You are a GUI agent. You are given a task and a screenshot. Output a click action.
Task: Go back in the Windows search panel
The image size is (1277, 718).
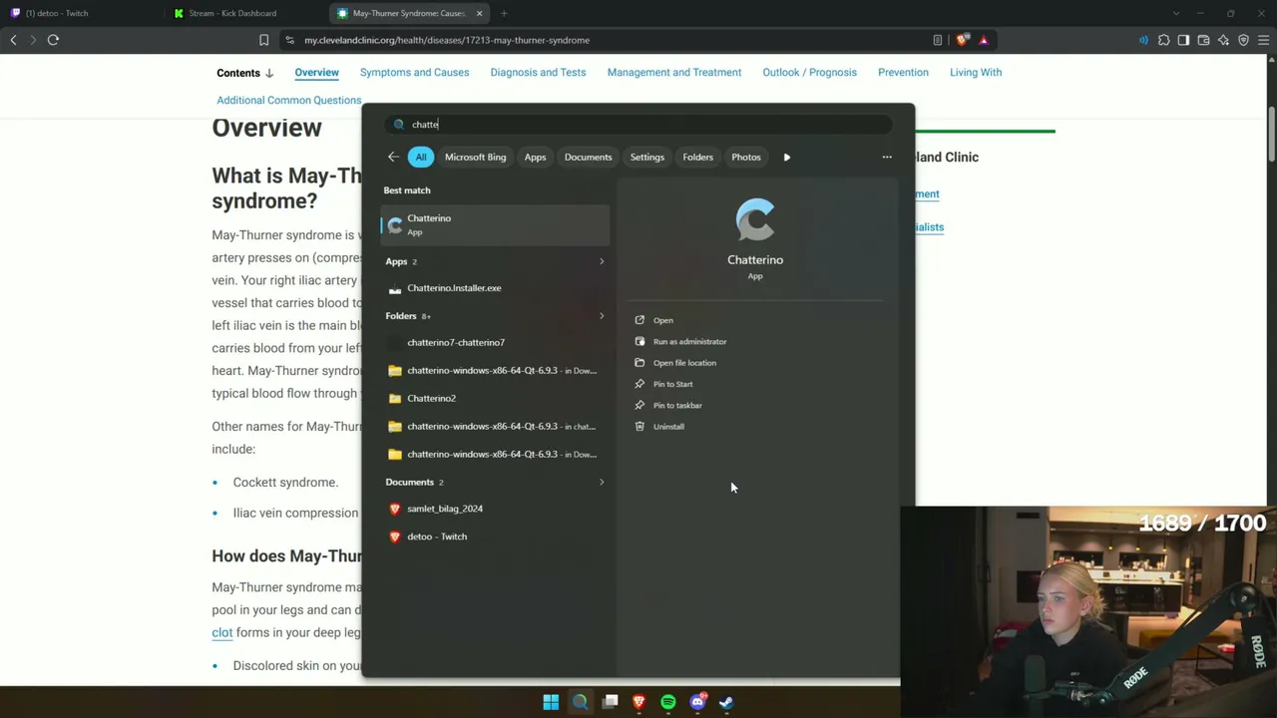(393, 157)
